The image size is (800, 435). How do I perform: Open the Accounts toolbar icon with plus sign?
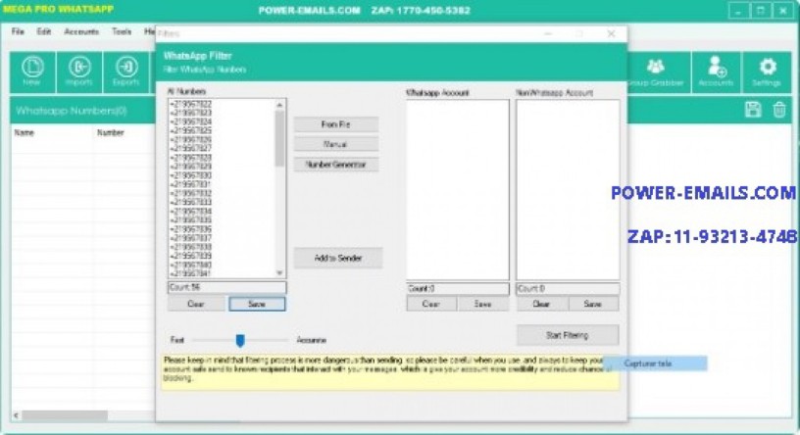click(x=716, y=72)
